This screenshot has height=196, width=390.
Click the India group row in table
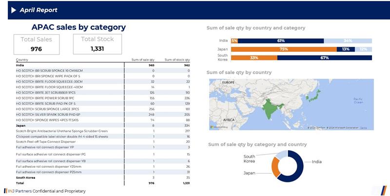click(103, 65)
